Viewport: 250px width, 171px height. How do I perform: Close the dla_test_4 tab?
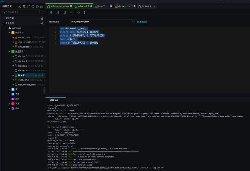pyautogui.click(x=155, y=6)
